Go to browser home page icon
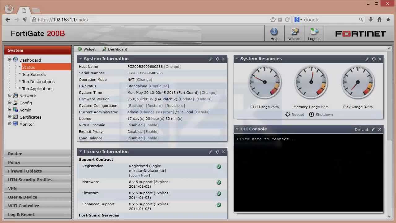Screen dimensions: 396x223 coord(379,20)
